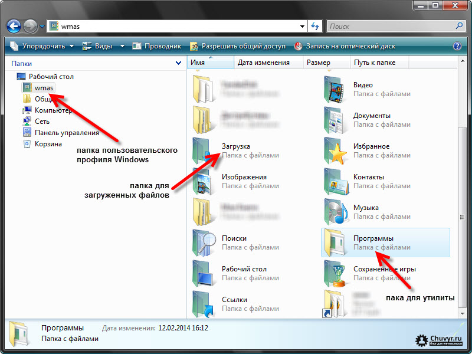Image resolution: width=472 pixels, height=354 pixels.
Task: Click the Поиски folder name text
Action: tap(234, 238)
